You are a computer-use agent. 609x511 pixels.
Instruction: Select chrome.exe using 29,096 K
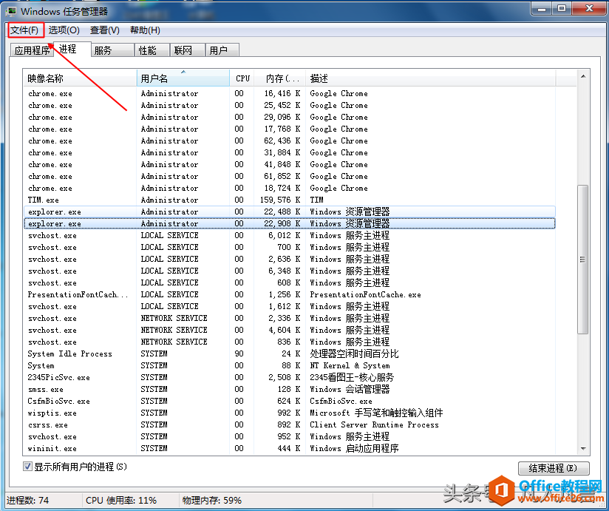pyautogui.click(x=290, y=117)
